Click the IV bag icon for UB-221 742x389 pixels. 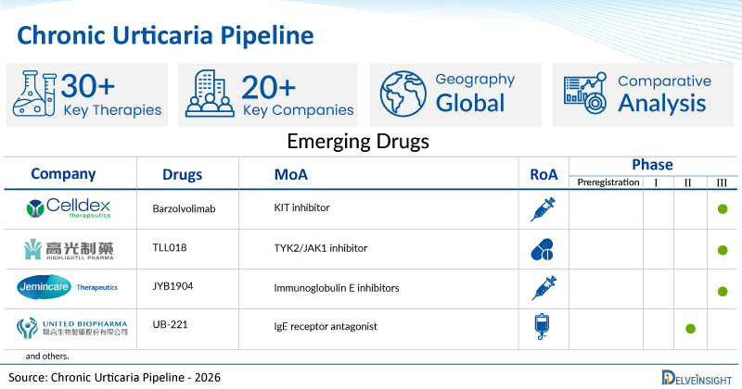point(543,327)
